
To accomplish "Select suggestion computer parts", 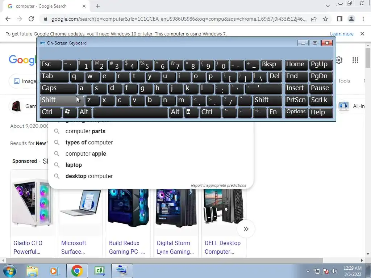I will (151, 131).
